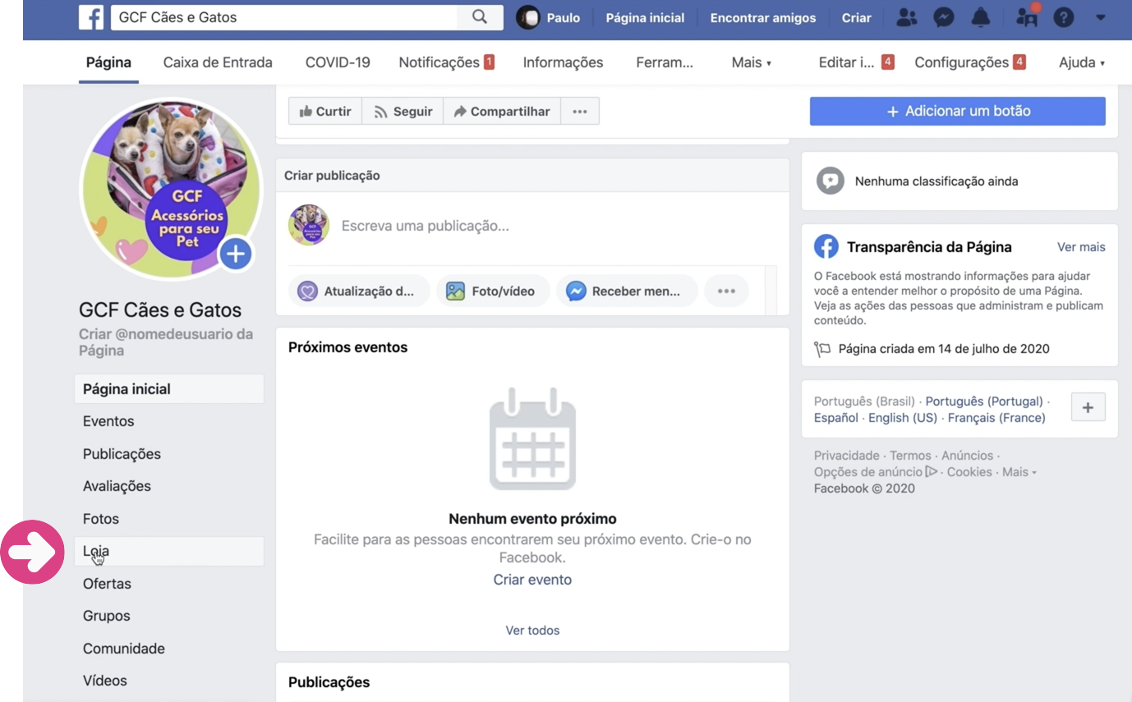Select the Foto/vídeo option
This screenshot has height=702, width=1132.
pyautogui.click(x=493, y=291)
